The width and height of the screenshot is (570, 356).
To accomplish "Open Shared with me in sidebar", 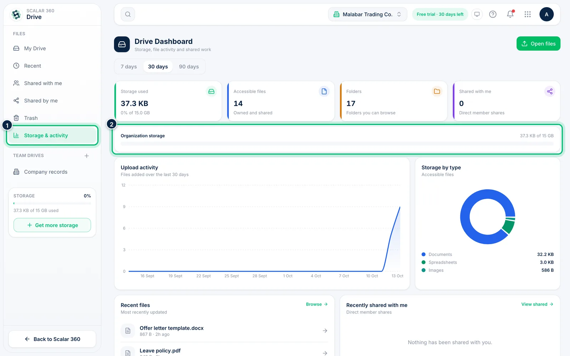I will point(52,83).
